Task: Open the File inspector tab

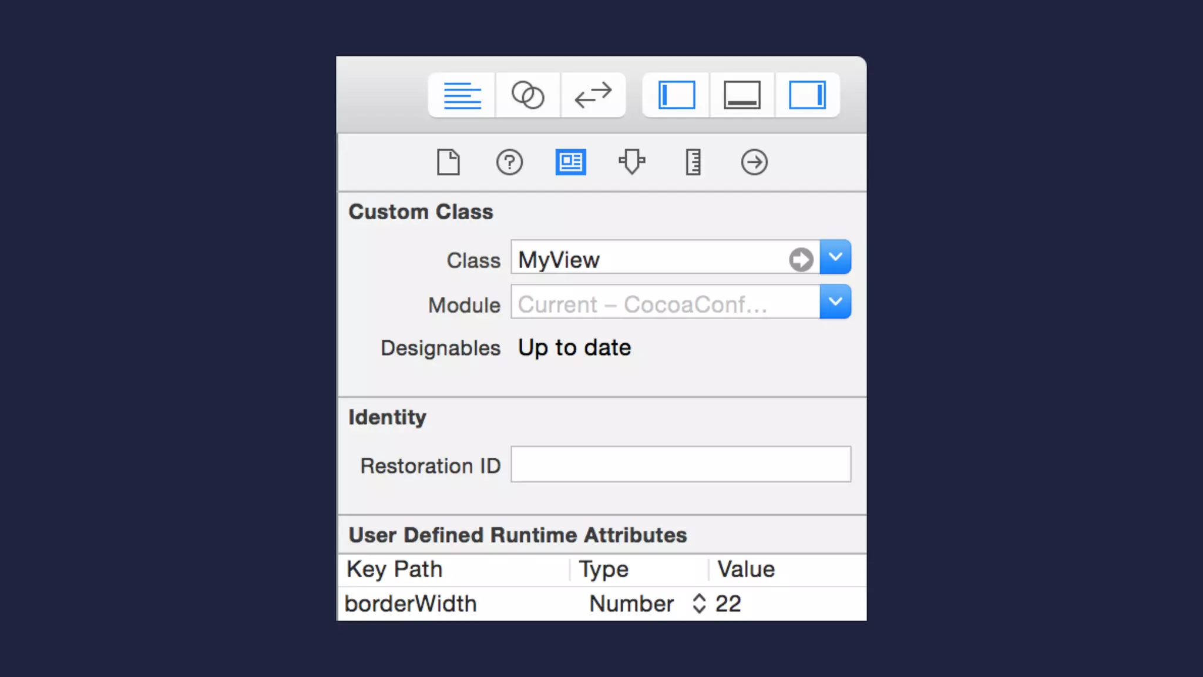Action: pyautogui.click(x=448, y=162)
